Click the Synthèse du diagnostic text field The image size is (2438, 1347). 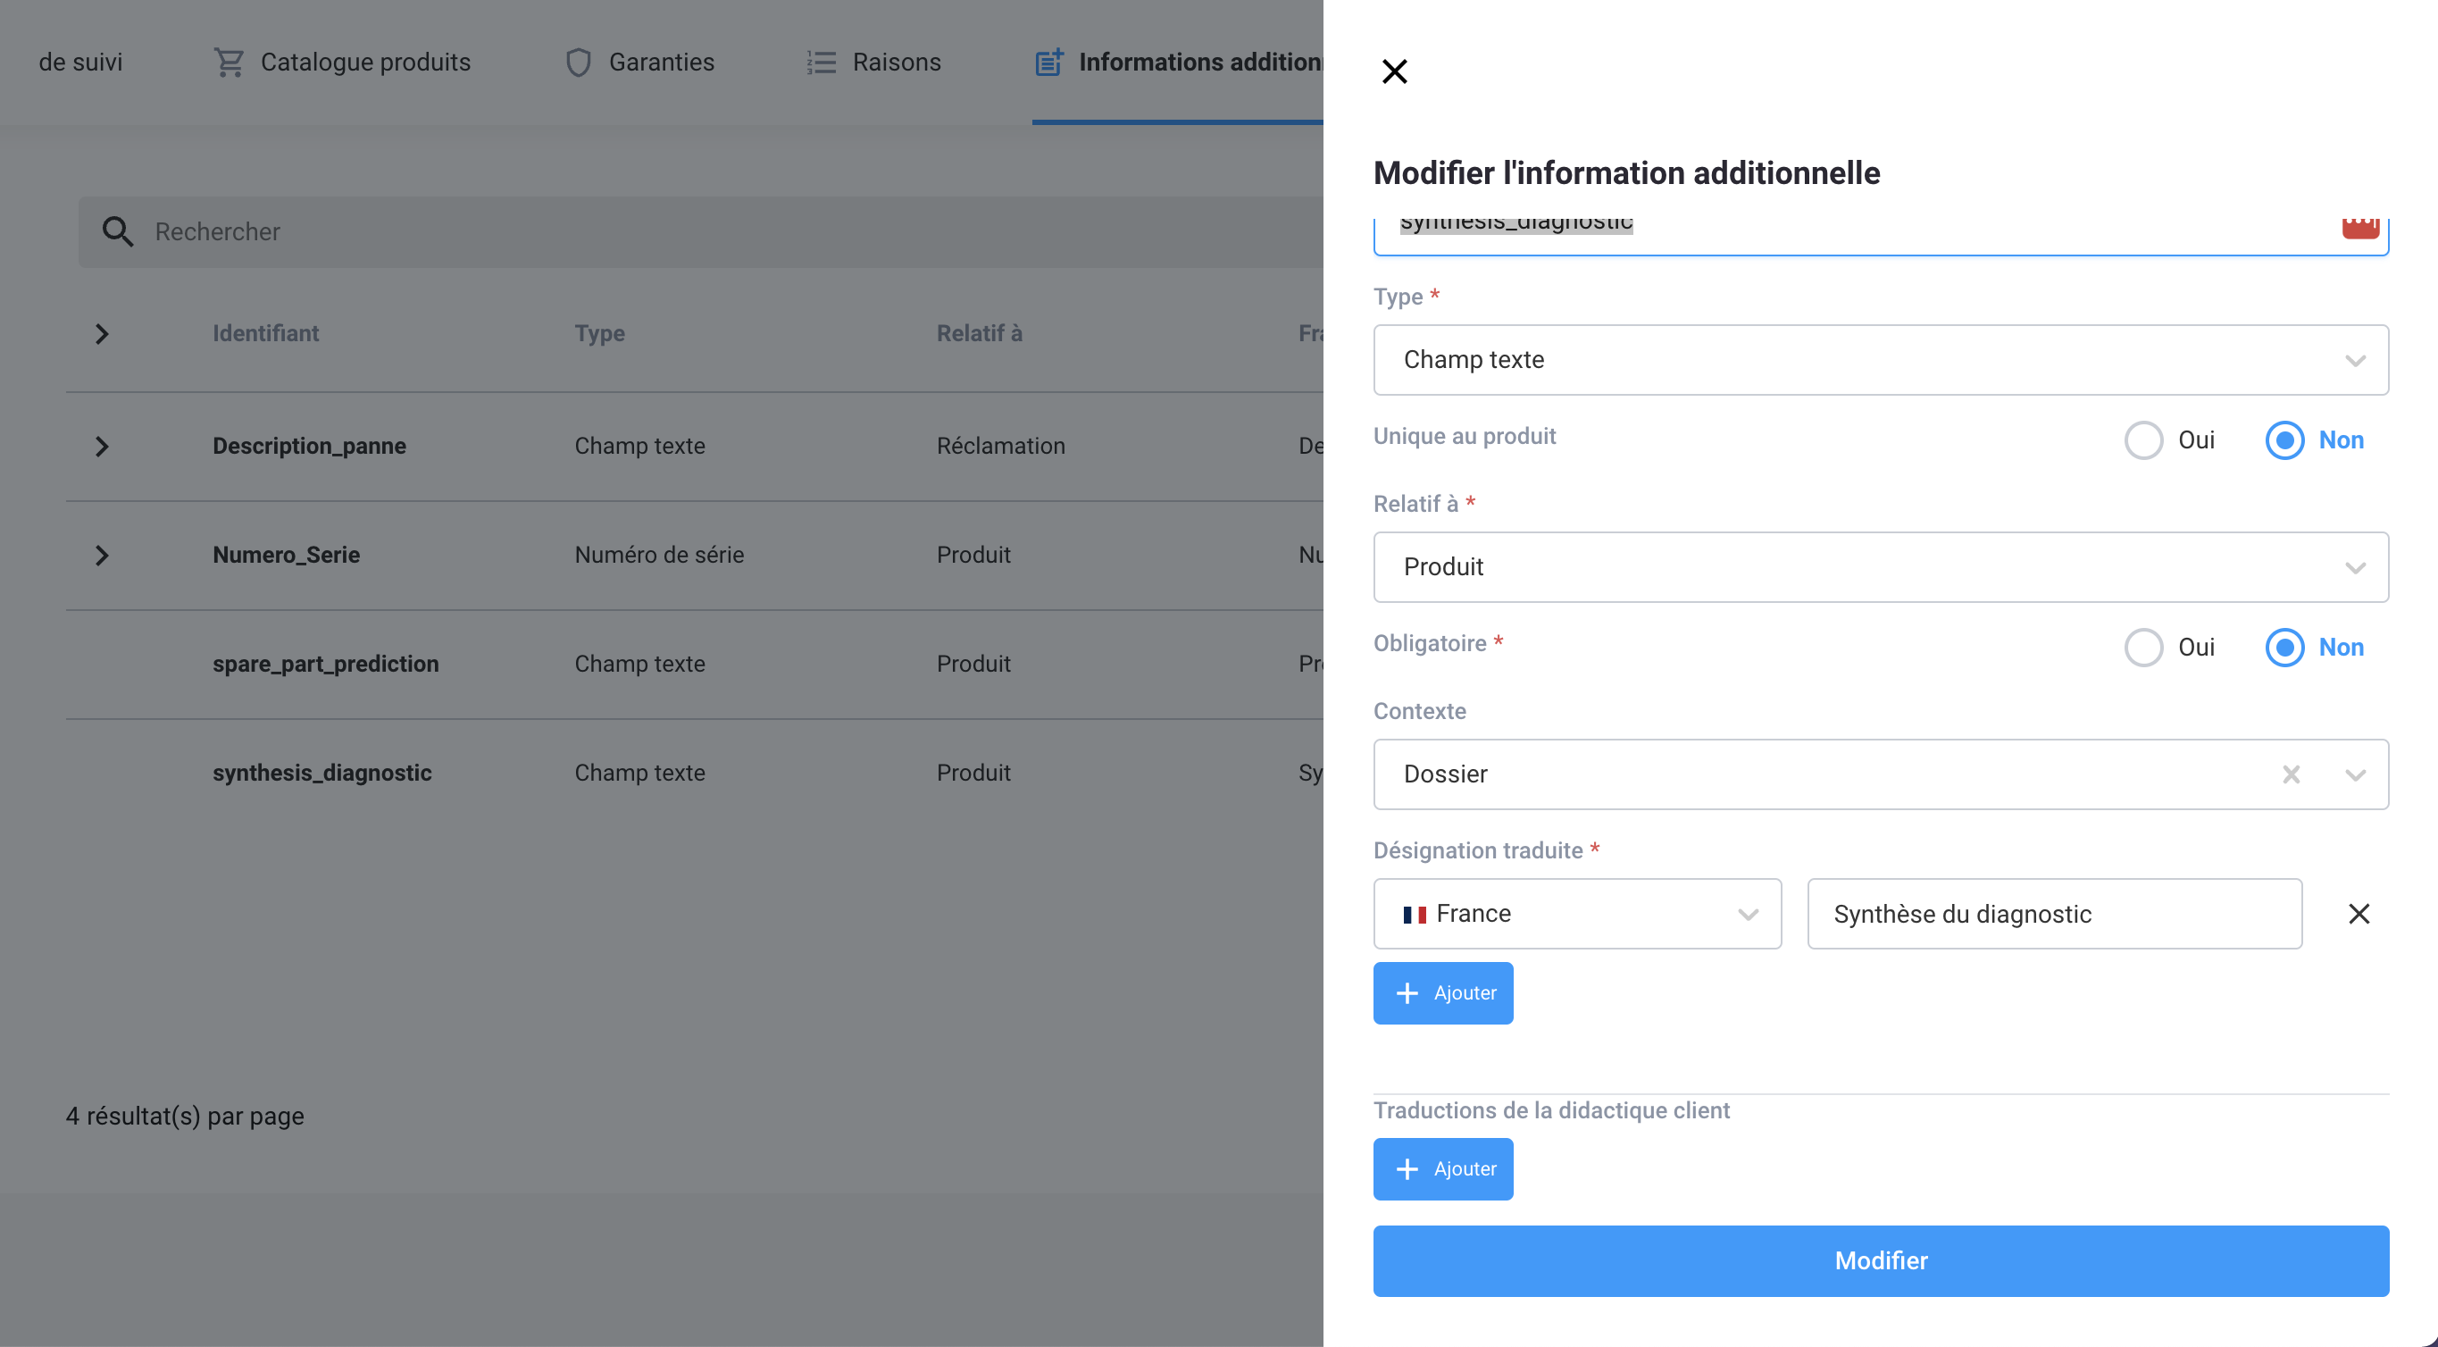tap(2054, 914)
